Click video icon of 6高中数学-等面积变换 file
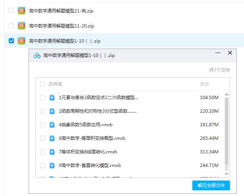244x196 pixels. point(52,138)
